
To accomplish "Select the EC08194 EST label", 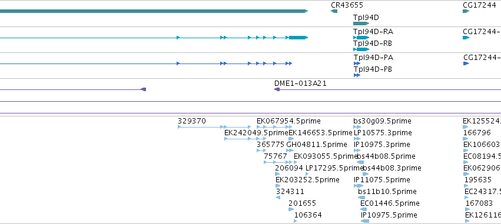I will click(482, 156).
